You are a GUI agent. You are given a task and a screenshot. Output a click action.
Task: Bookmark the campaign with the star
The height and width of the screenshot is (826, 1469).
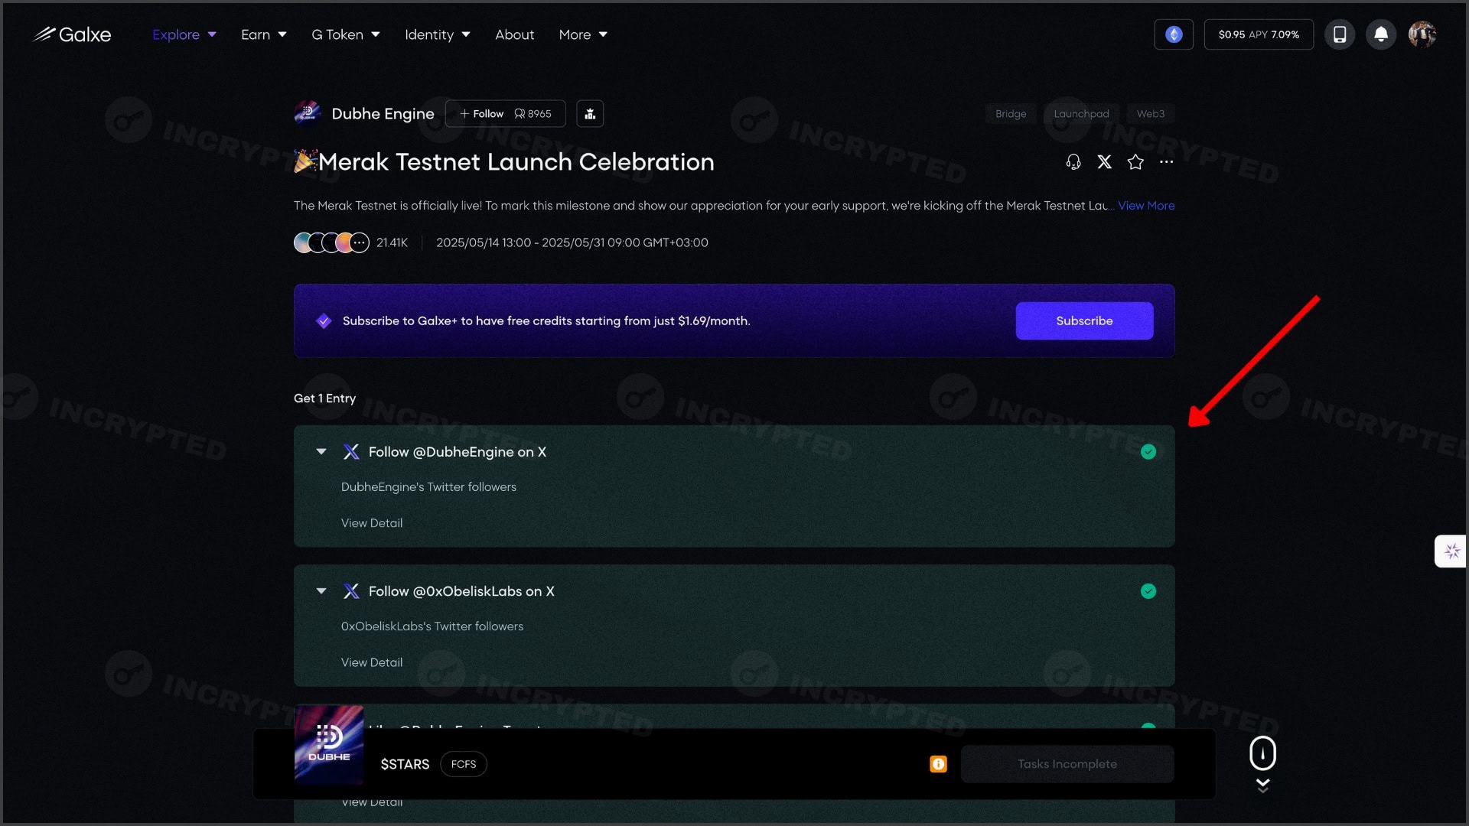(1135, 161)
